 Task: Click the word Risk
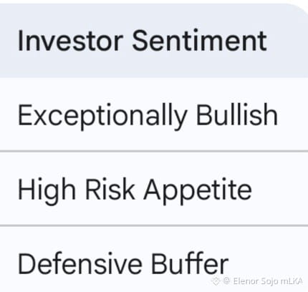coord(110,188)
